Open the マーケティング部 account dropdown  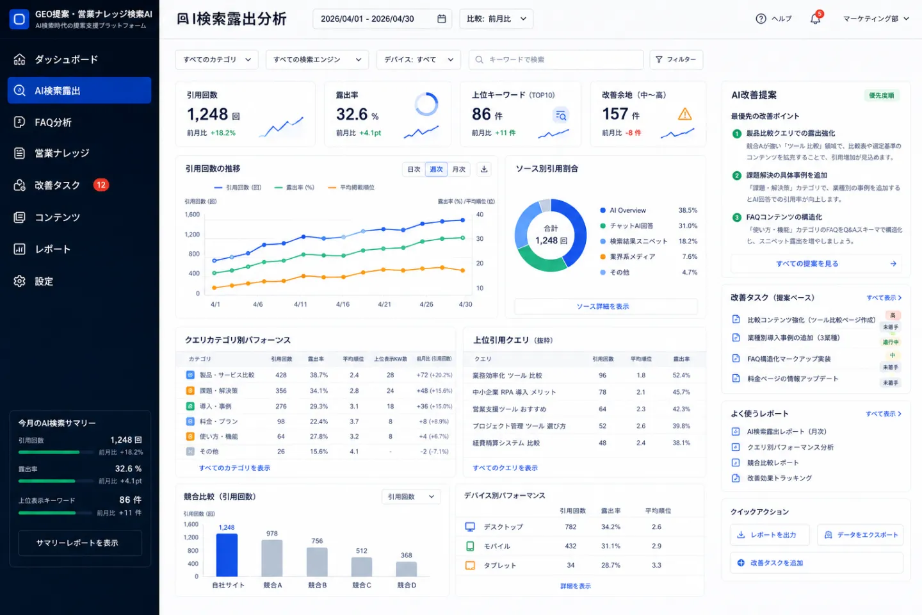876,19
